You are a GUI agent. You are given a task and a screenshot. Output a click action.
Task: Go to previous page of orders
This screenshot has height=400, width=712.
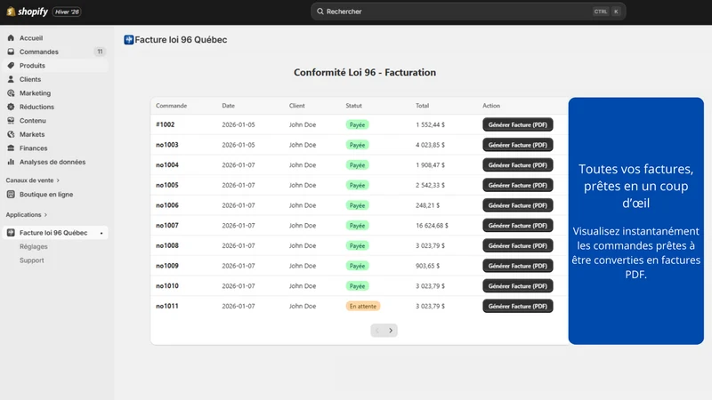click(x=377, y=331)
